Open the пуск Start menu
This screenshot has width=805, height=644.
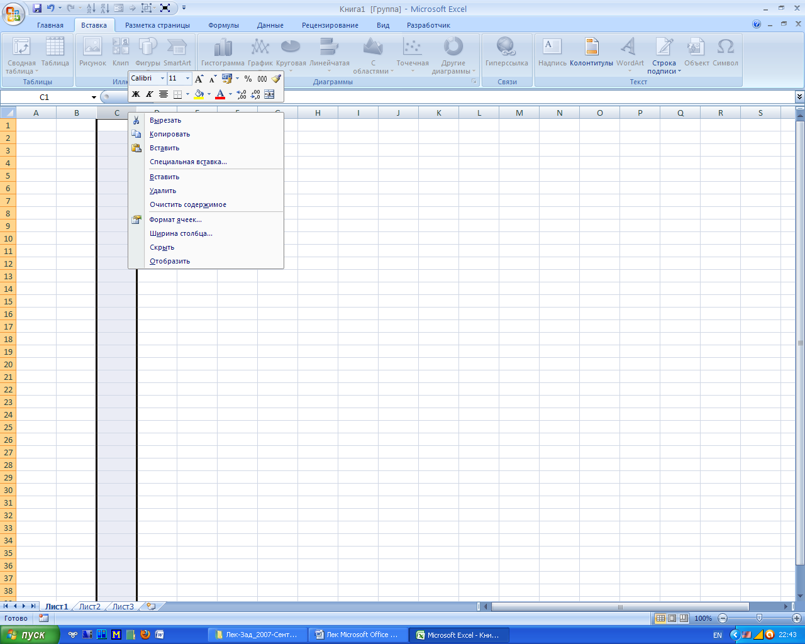tap(30, 635)
